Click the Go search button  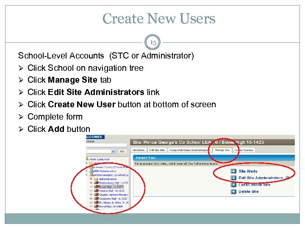pos(122,151)
